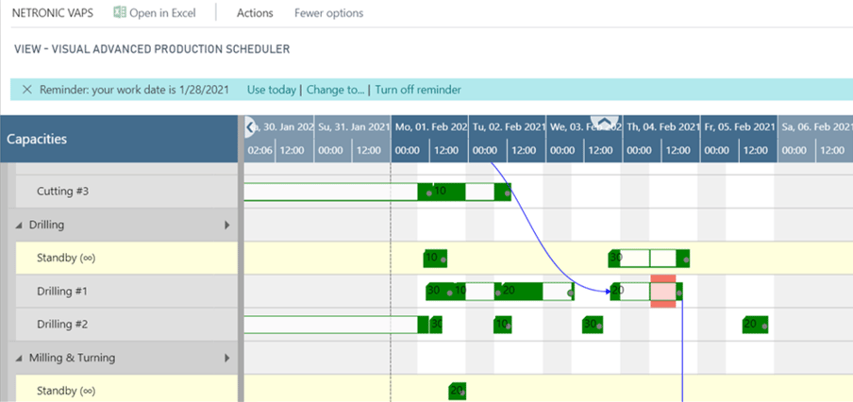Open the Actions menu
853x402 pixels.
click(x=255, y=13)
